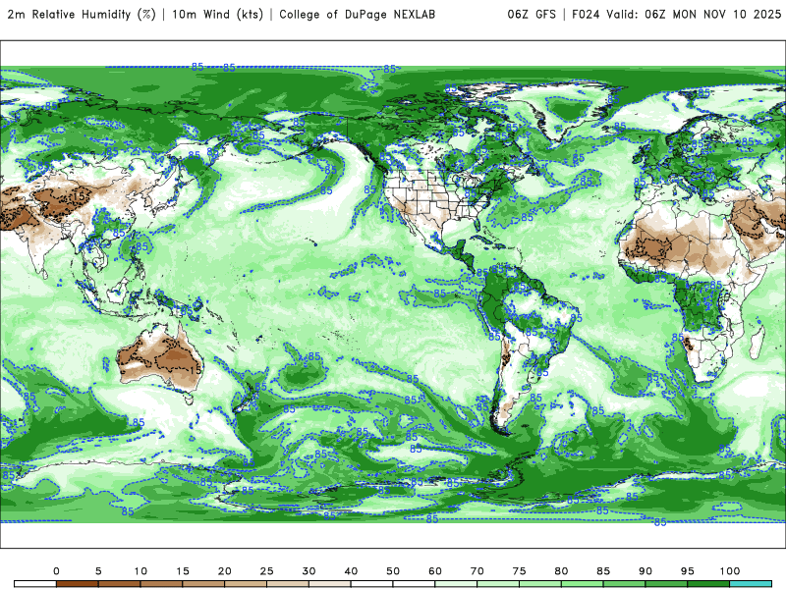Image resolution: width=786 pixels, height=589 pixels.
Task: Select legend color between 0 and 5
Action: coord(78,584)
